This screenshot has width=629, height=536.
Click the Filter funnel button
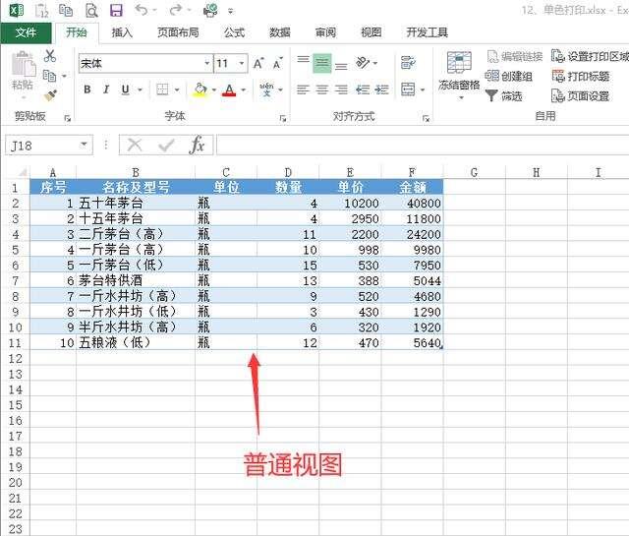tap(504, 96)
